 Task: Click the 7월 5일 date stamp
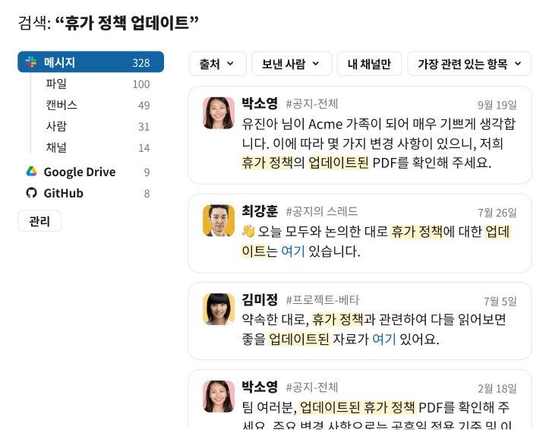click(x=500, y=301)
